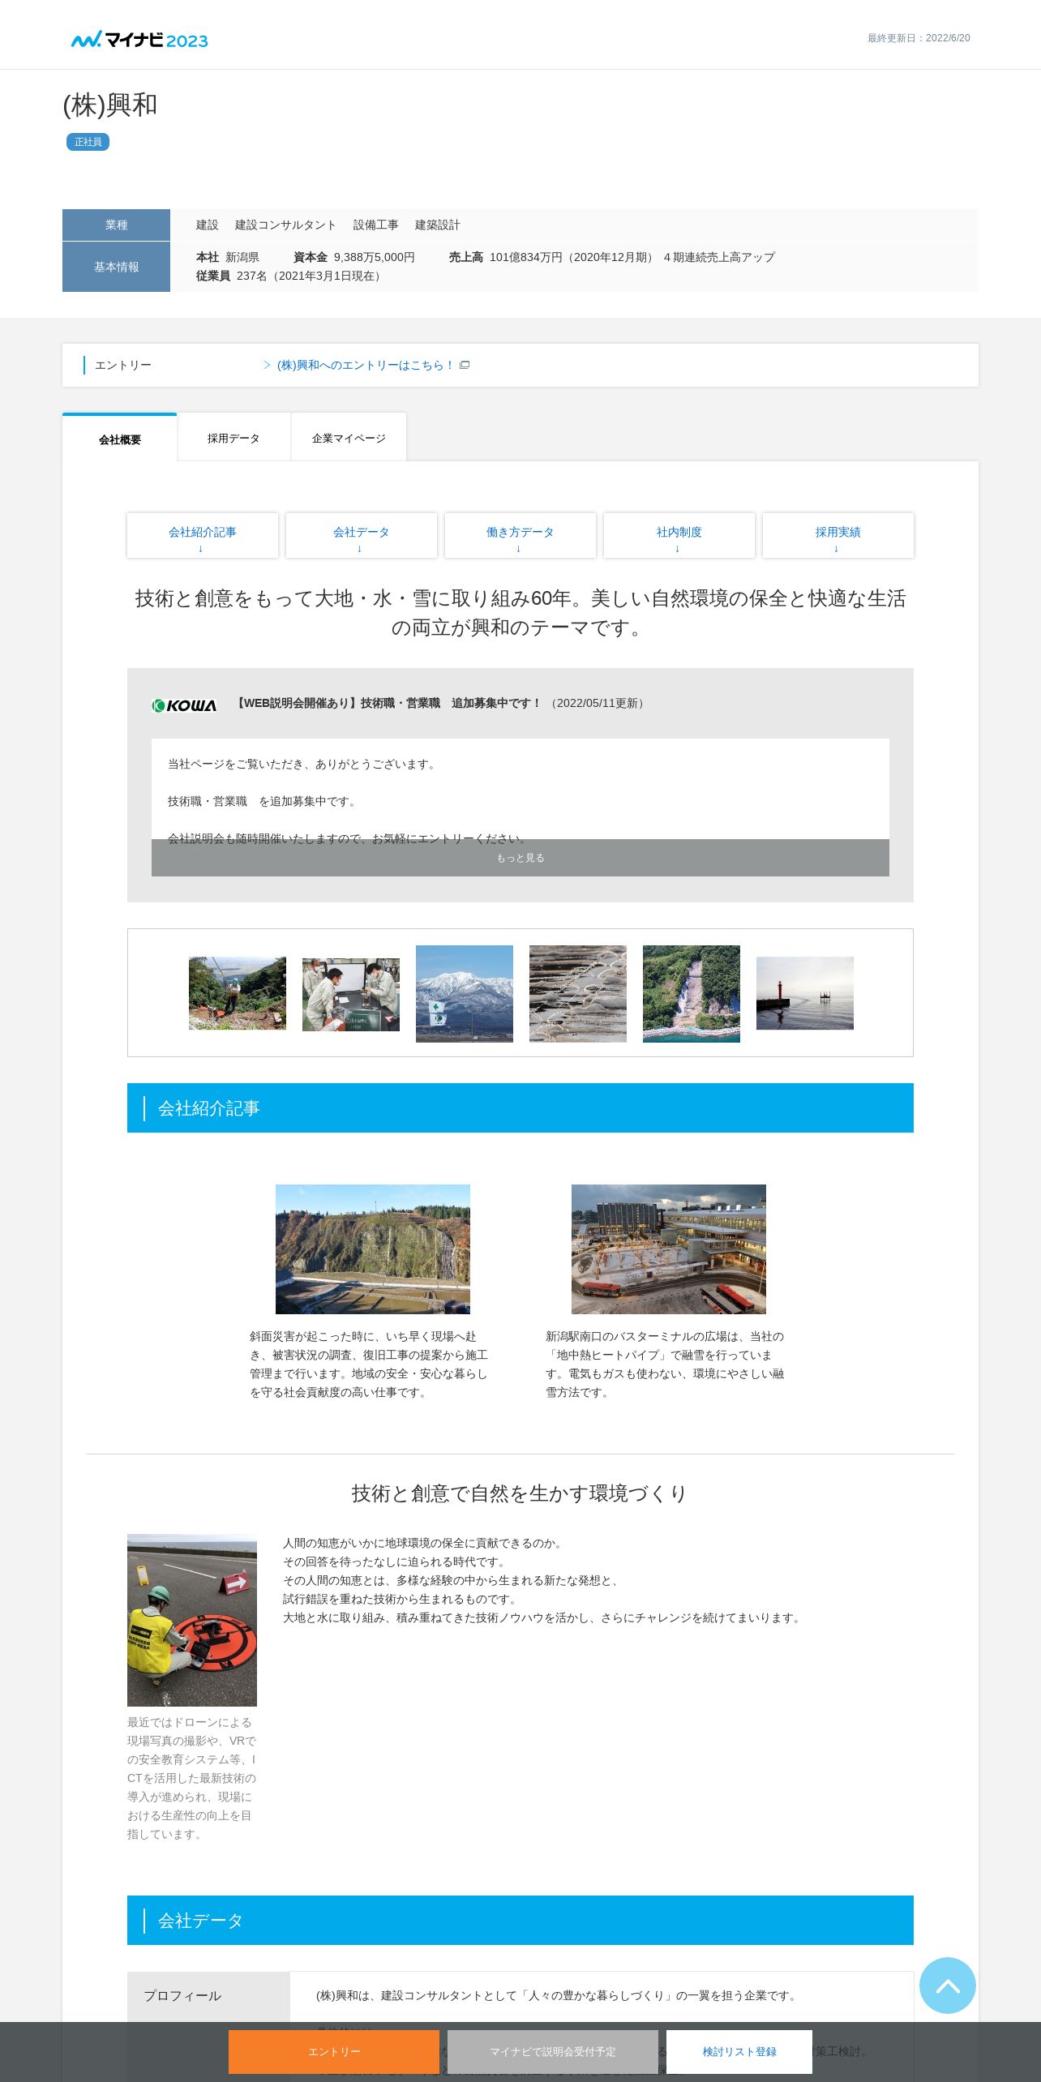Click the 検討リスト登録 button
The image size is (1041, 2082).
tap(739, 2051)
